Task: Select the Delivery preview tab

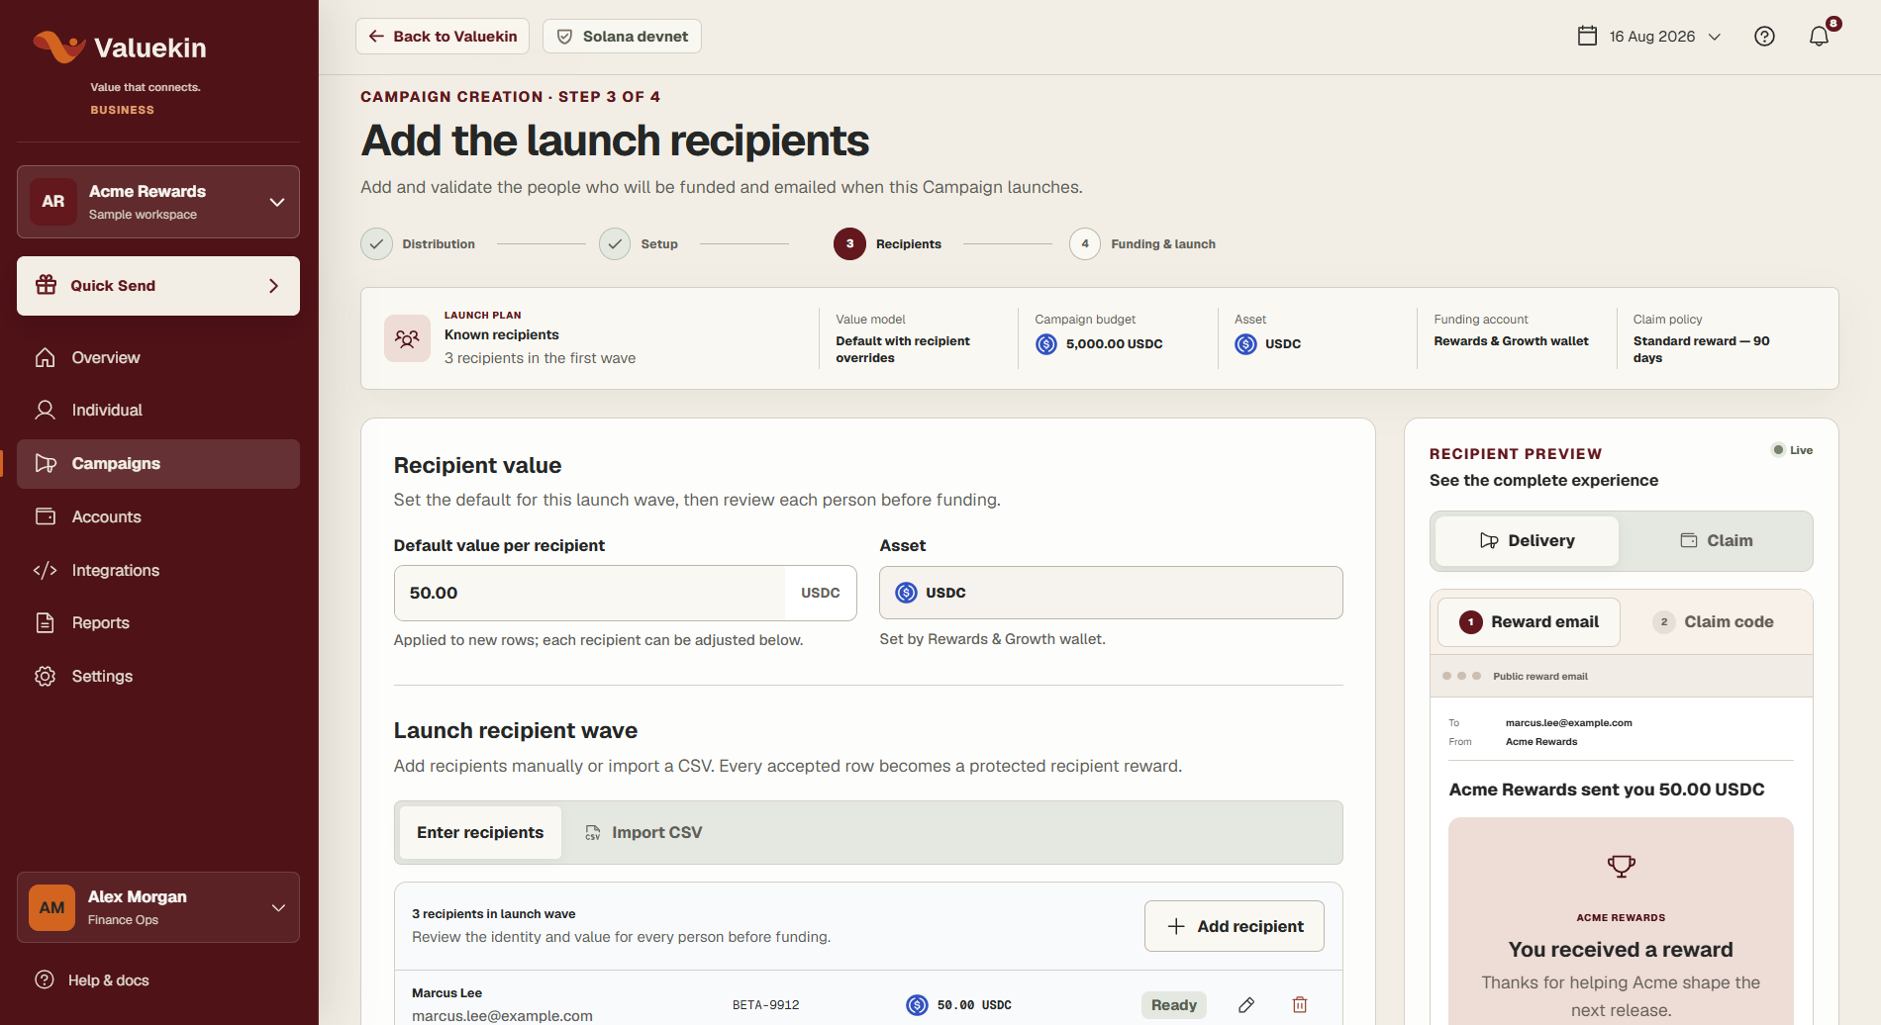Action: point(1527,540)
